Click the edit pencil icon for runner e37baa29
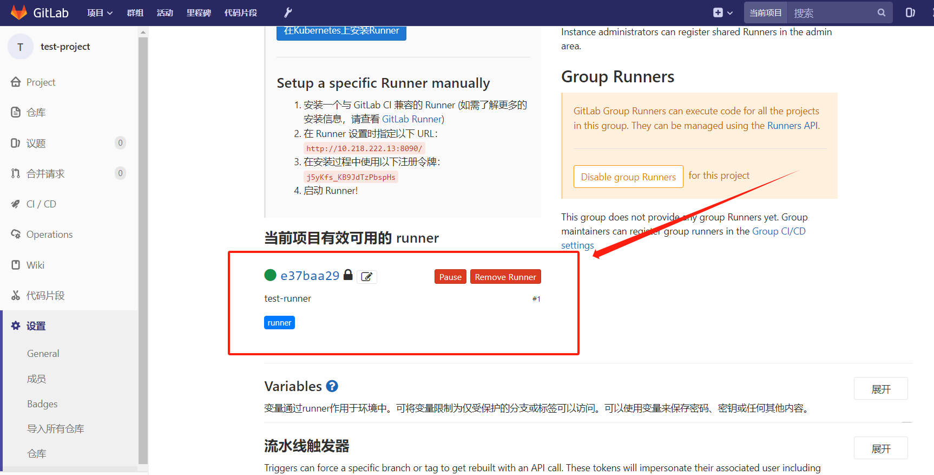 367,277
